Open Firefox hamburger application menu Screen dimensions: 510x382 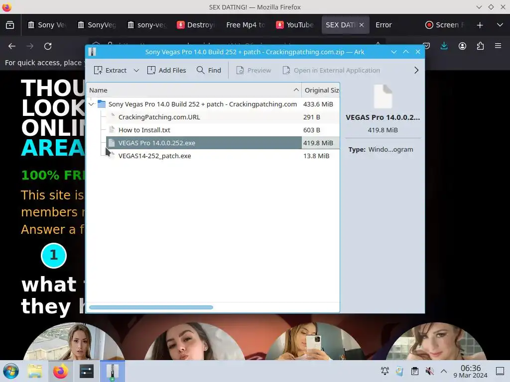pyautogui.click(x=498, y=46)
